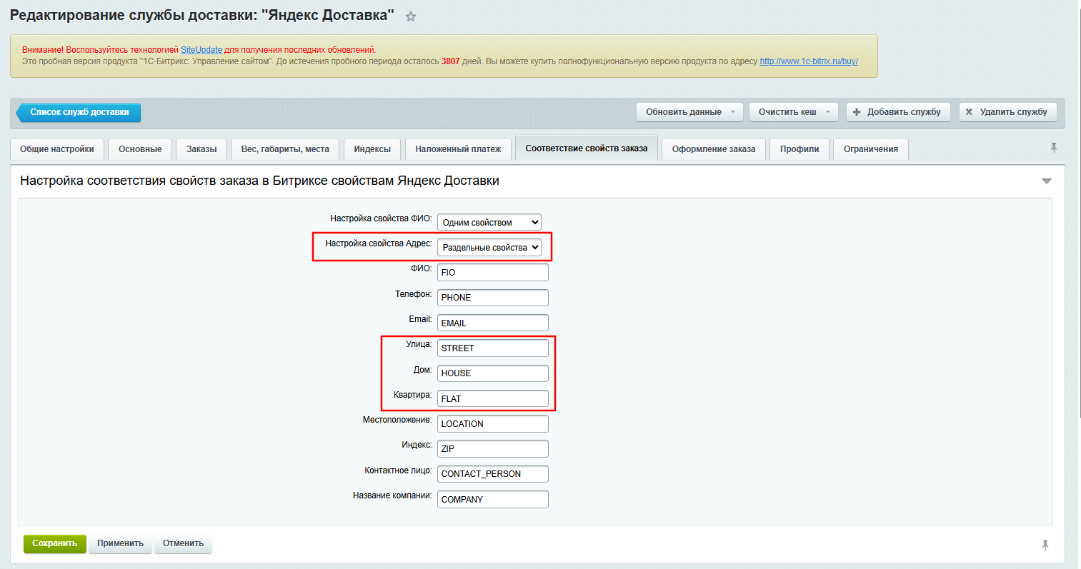This screenshot has width=1081, height=569.
Task: Click green Сохранить button
Action: click(x=55, y=543)
